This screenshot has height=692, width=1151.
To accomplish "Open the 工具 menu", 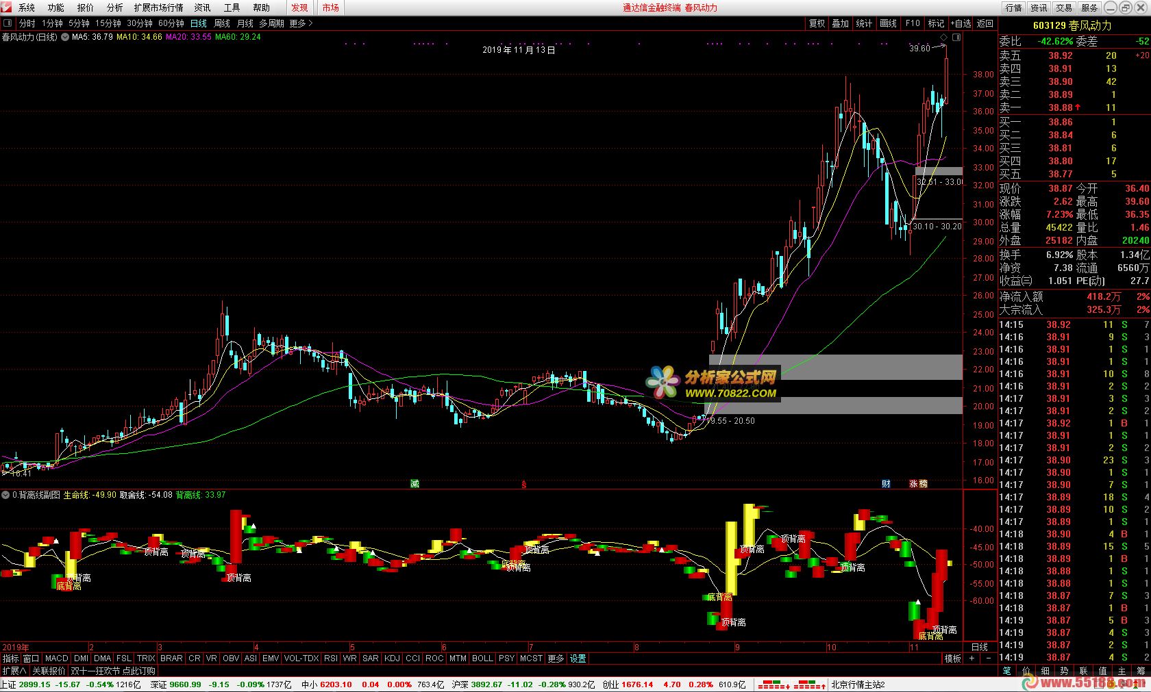I will tap(232, 8).
